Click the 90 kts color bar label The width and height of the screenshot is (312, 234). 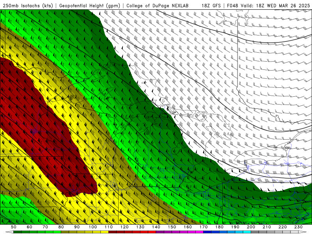[77, 227]
